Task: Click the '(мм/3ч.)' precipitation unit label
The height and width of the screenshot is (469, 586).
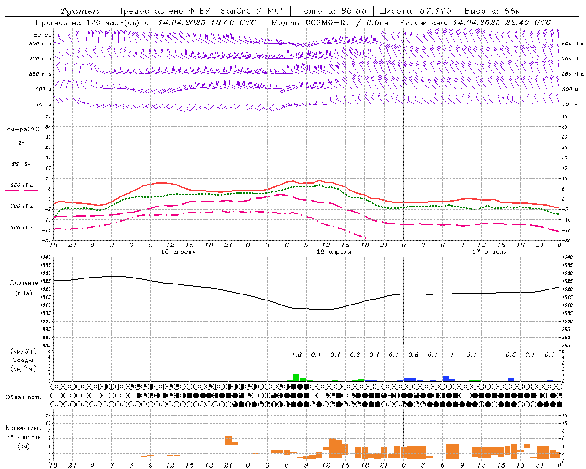Action: 23,351
